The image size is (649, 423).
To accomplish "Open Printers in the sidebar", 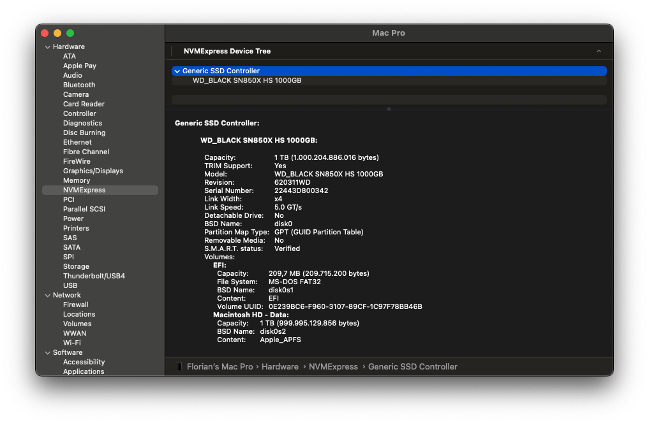I will point(76,228).
